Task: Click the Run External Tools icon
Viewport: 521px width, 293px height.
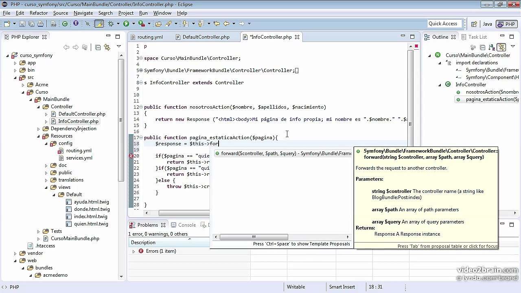Action: [x=142, y=24]
